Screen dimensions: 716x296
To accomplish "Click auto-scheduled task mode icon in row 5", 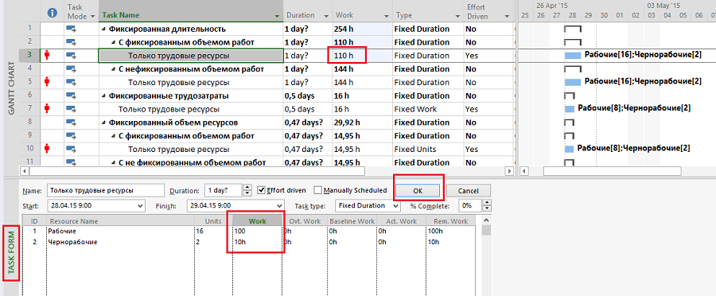I will (72, 83).
